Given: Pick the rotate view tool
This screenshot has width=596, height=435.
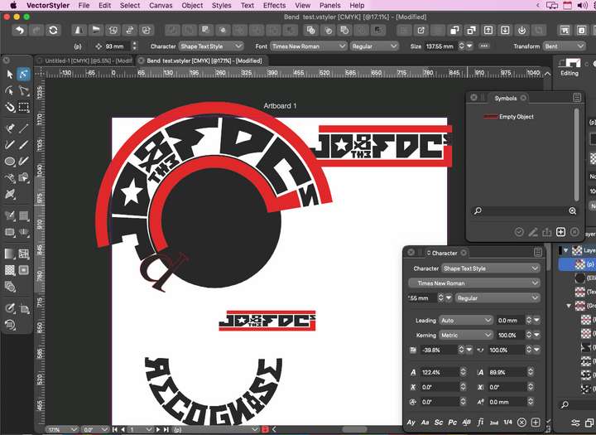Looking at the screenshot, I should pos(9,325).
